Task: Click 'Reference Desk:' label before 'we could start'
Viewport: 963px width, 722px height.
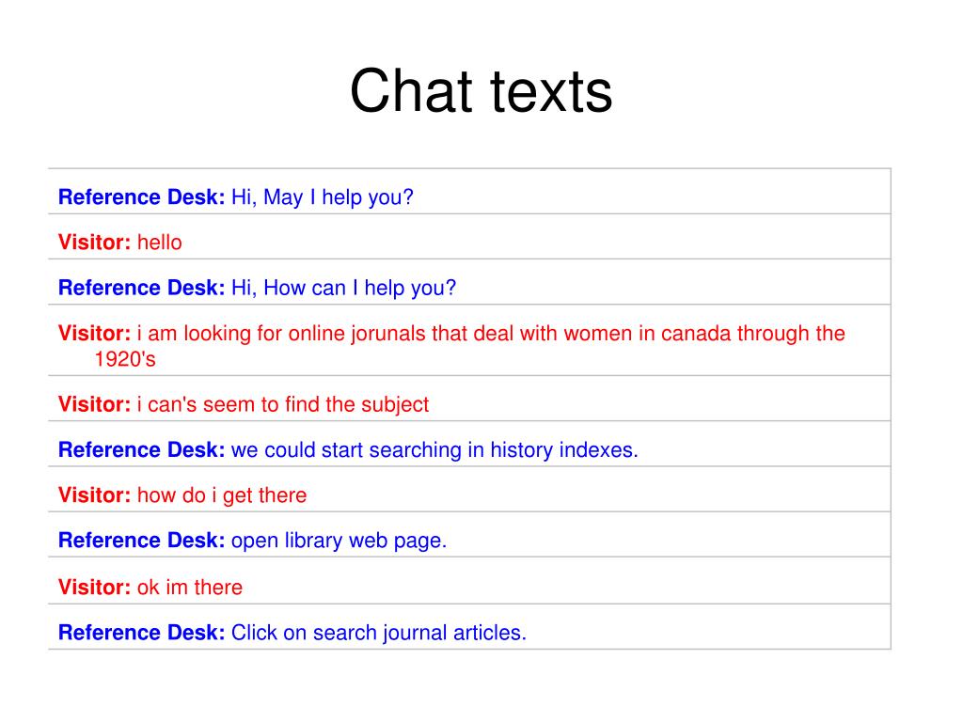Action: click(142, 450)
